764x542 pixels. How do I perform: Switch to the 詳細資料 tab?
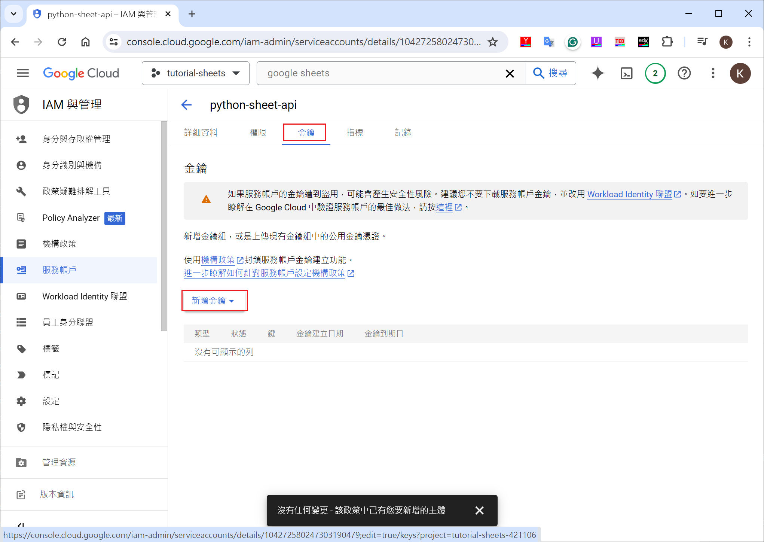click(201, 133)
